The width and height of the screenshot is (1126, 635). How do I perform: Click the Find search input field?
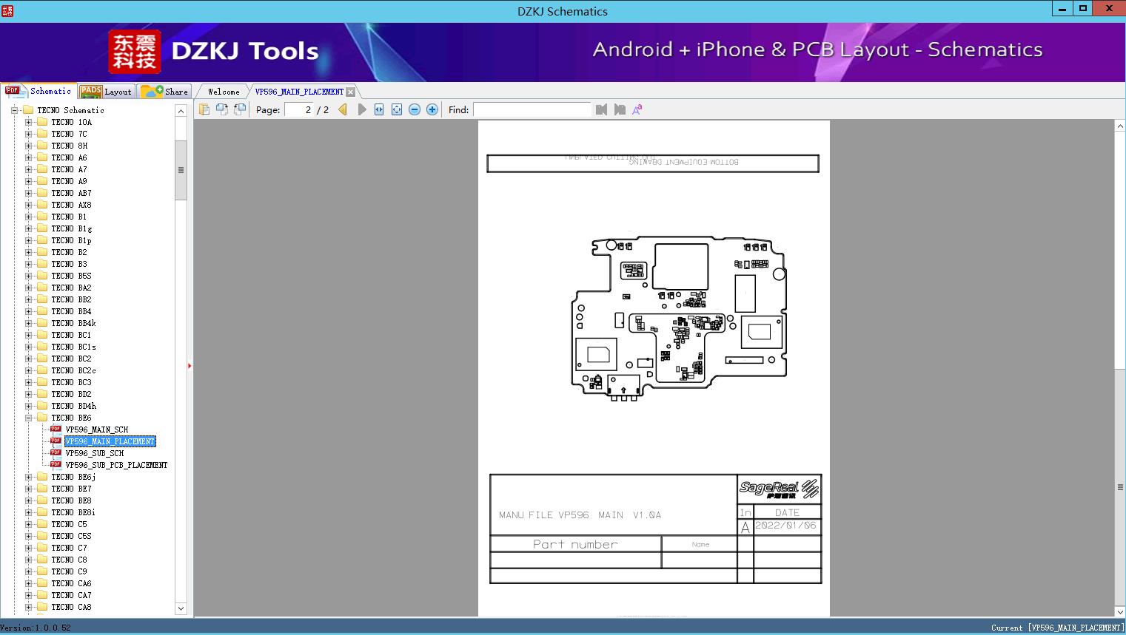532,109
